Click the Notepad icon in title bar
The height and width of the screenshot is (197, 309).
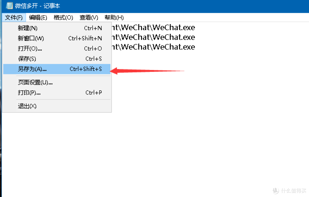tap(9, 6)
